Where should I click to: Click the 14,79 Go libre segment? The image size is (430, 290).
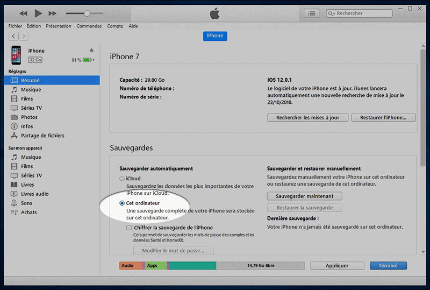pos(261,266)
